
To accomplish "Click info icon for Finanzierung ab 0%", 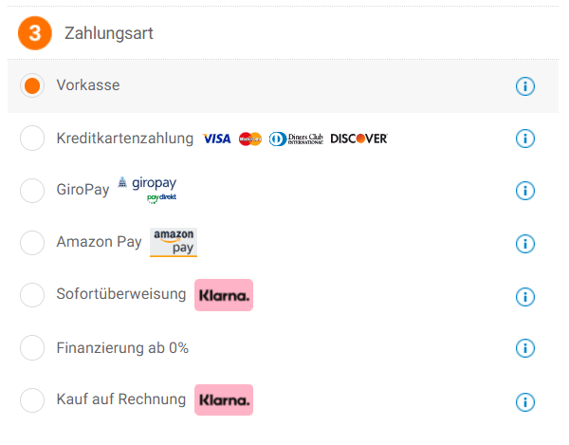I will pos(525,348).
